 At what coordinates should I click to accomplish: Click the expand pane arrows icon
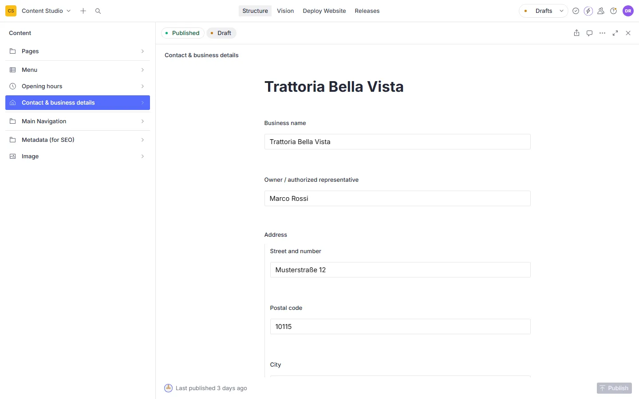tap(615, 33)
